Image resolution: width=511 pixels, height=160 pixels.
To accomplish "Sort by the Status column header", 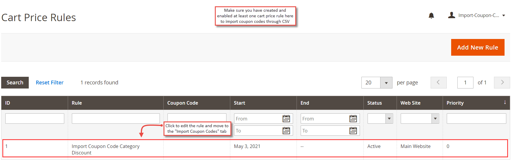I will click(380, 103).
